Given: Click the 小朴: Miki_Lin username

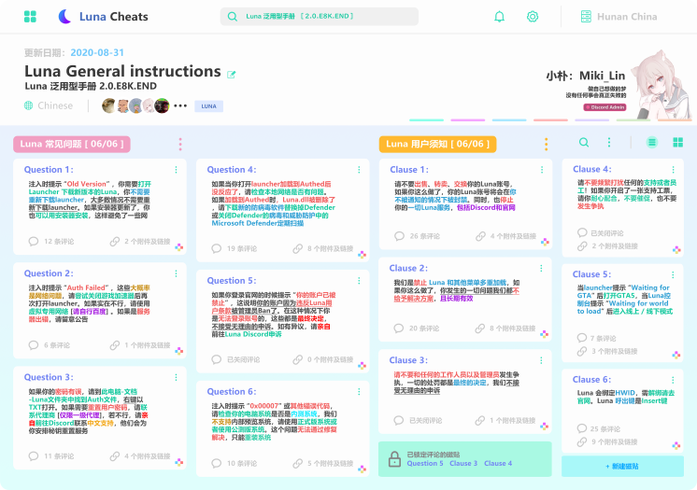Looking at the screenshot, I should click(x=586, y=76).
